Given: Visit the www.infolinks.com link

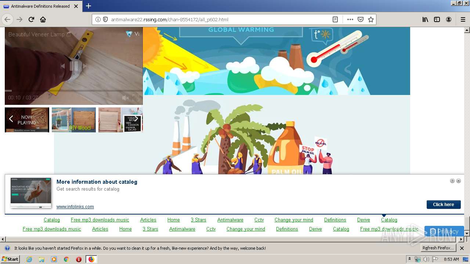Looking at the screenshot, I should point(75,207).
